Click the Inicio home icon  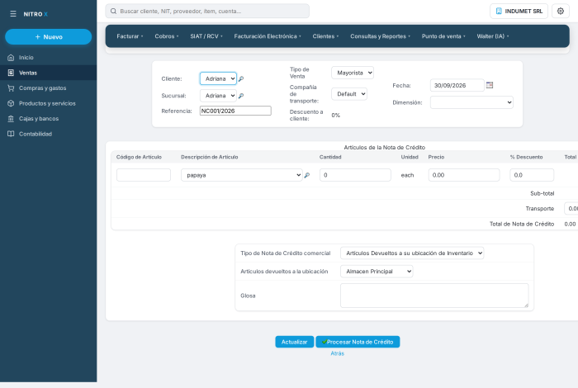pos(11,58)
